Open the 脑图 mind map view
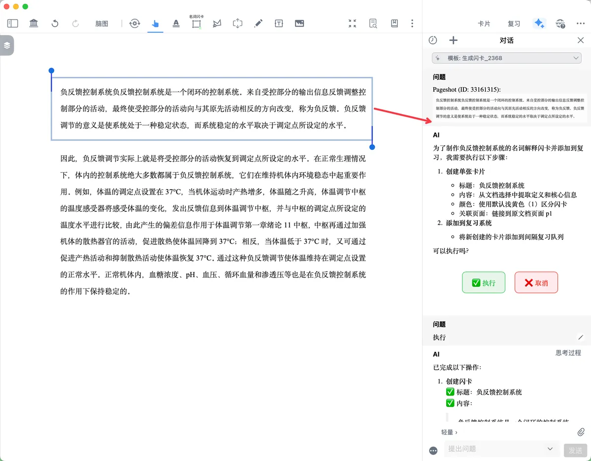This screenshot has height=461, width=591. coord(102,24)
